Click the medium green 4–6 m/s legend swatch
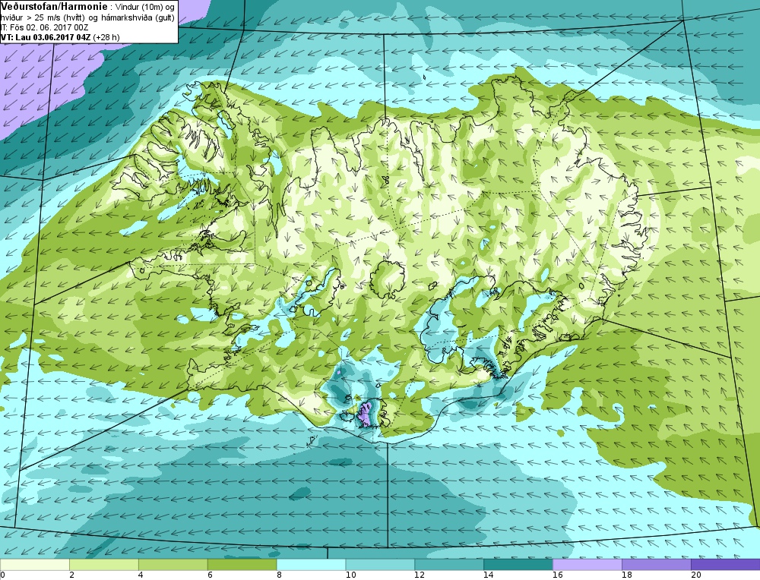This screenshot has height=580, width=760. pos(173,565)
